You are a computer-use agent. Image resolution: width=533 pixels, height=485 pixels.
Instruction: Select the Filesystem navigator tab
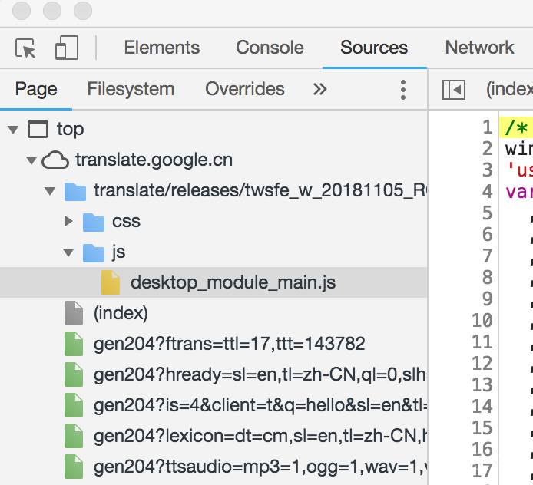(x=131, y=89)
